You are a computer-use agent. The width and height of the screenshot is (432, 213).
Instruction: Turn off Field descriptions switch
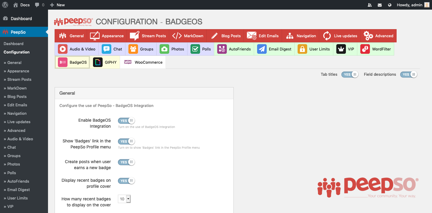pyautogui.click(x=409, y=75)
